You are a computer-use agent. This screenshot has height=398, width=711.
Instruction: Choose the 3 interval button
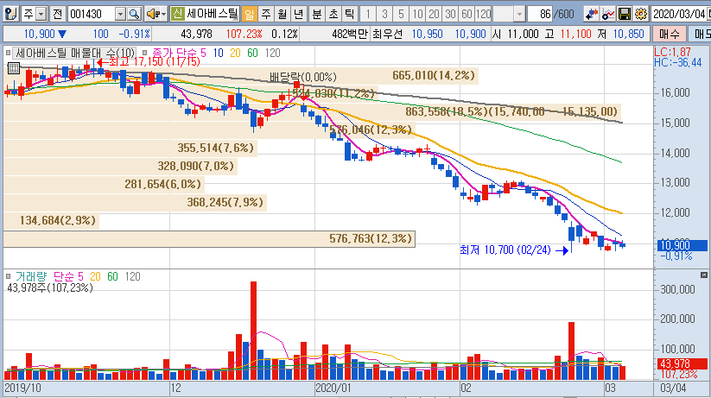pyautogui.click(x=384, y=14)
